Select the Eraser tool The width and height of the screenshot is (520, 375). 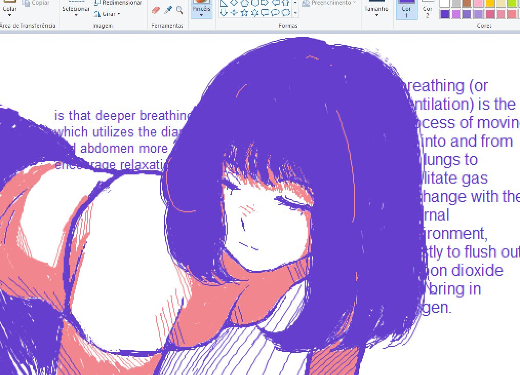pos(156,10)
